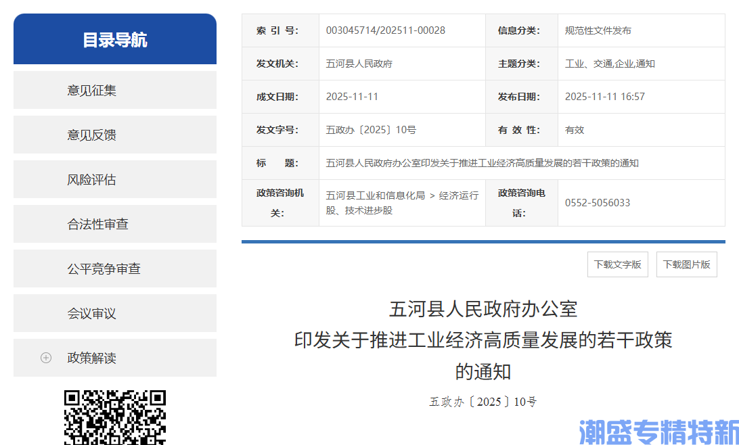Click the notice title in the table

pos(482,163)
